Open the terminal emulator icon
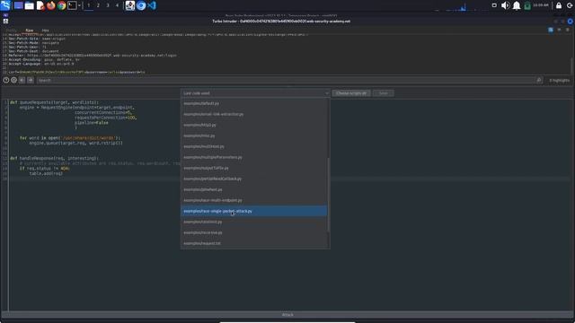 pyautogui.click(x=72, y=5)
